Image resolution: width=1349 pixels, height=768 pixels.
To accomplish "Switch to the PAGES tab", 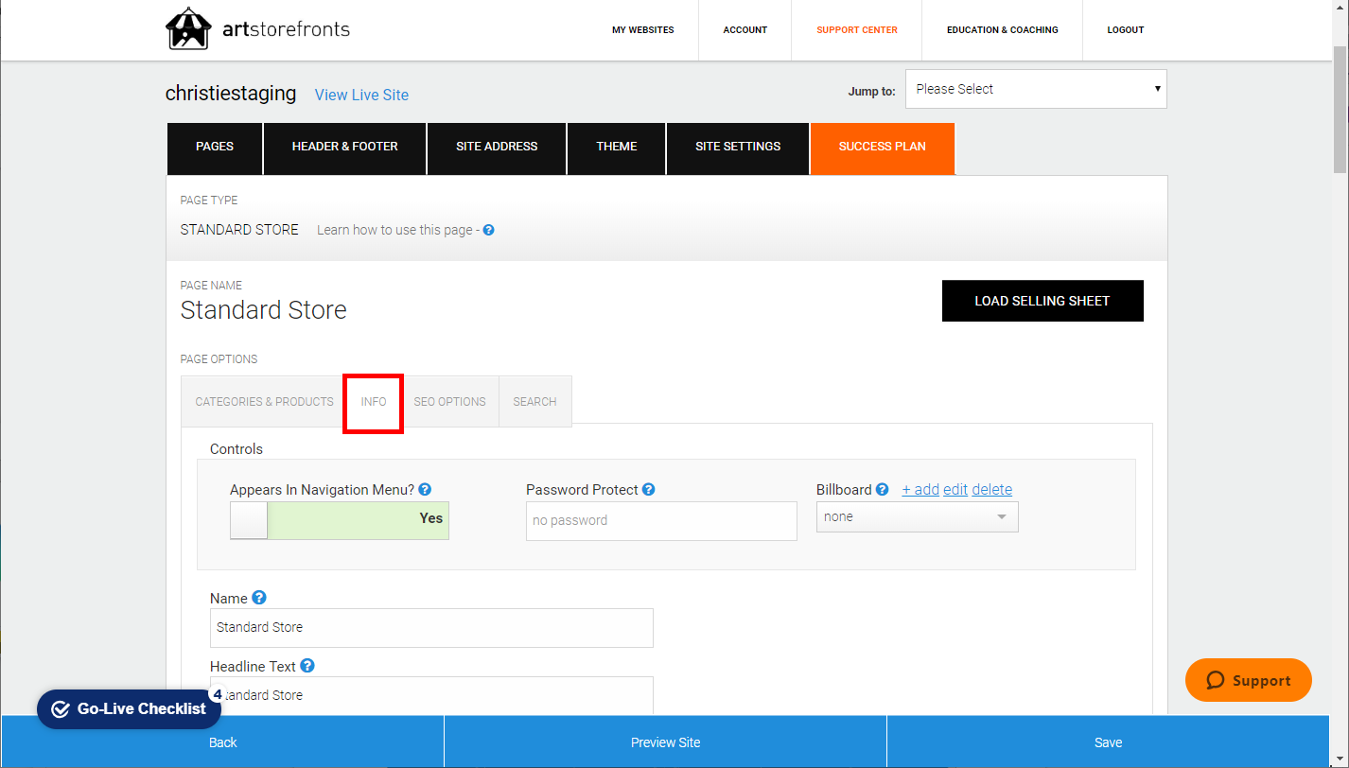I will 215,148.
